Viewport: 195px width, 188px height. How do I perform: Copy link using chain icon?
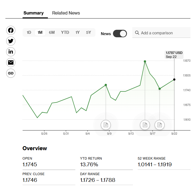[11, 73]
